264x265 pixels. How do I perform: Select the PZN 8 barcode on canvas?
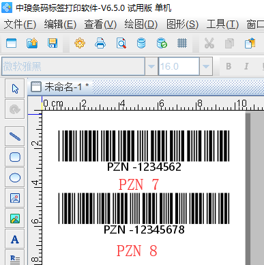[x=144, y=208]
